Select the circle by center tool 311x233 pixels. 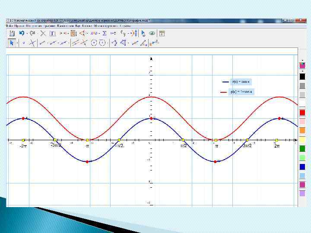94,43
